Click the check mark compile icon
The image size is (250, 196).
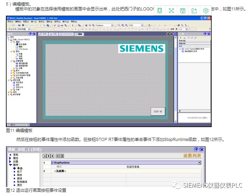tap(55, 25)
